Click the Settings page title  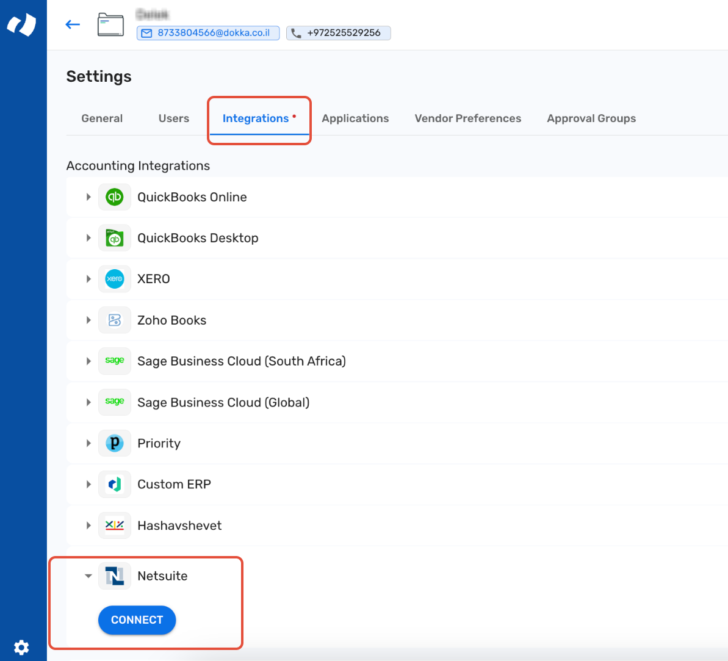(x=99, y=77)
